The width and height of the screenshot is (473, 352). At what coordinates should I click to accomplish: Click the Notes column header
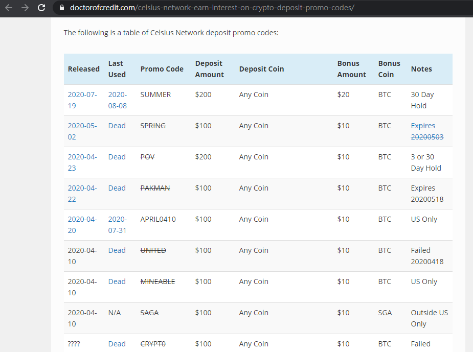point(421,69)
